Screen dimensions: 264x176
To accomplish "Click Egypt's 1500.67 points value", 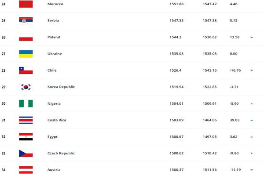I will (176, 137).
